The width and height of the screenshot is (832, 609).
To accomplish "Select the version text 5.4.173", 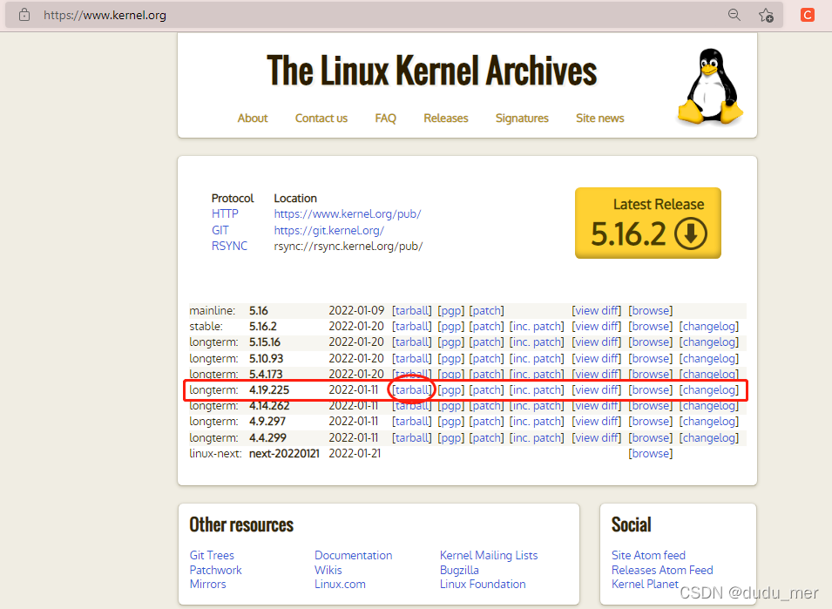I will (x=266, y=374).
